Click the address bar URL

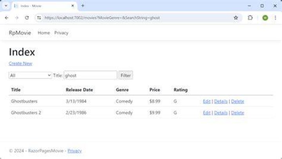102,18
